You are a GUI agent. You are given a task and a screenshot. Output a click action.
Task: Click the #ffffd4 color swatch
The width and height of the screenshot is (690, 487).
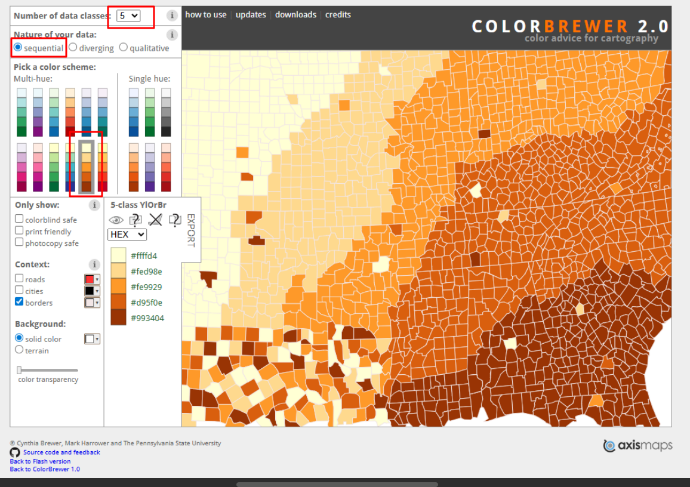pos(118,255)
